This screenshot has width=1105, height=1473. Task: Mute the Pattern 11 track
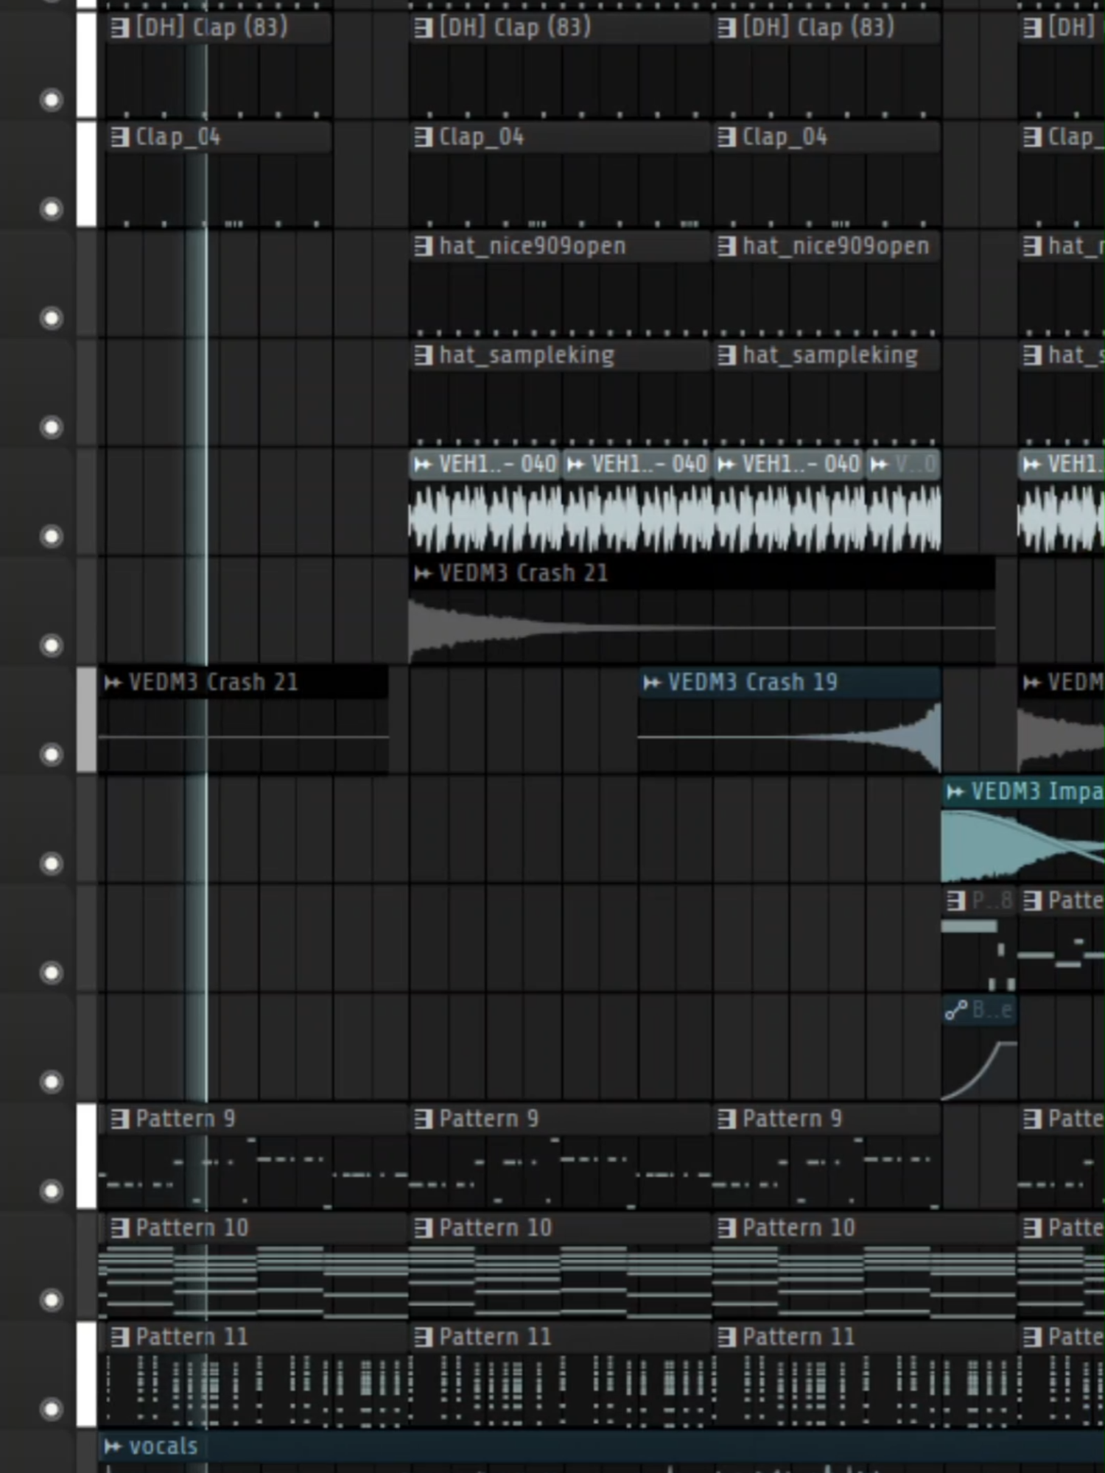(x=51, y=1409)
